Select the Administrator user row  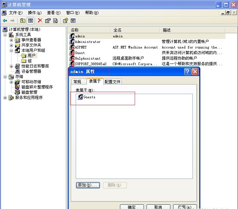click(88, 42)
